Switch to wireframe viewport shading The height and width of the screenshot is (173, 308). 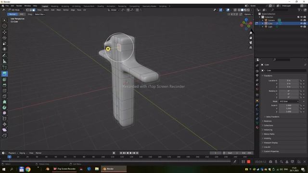coord(239,10)
